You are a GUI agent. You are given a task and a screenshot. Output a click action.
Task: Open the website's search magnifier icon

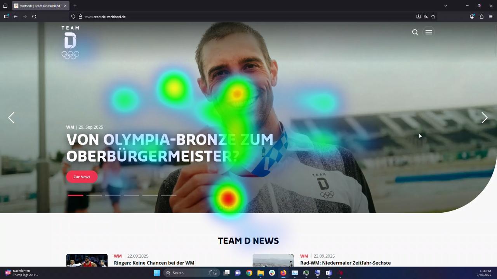415,32
